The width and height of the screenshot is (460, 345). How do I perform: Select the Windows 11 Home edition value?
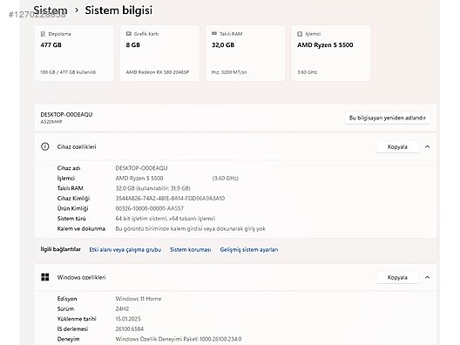point(139,299)
